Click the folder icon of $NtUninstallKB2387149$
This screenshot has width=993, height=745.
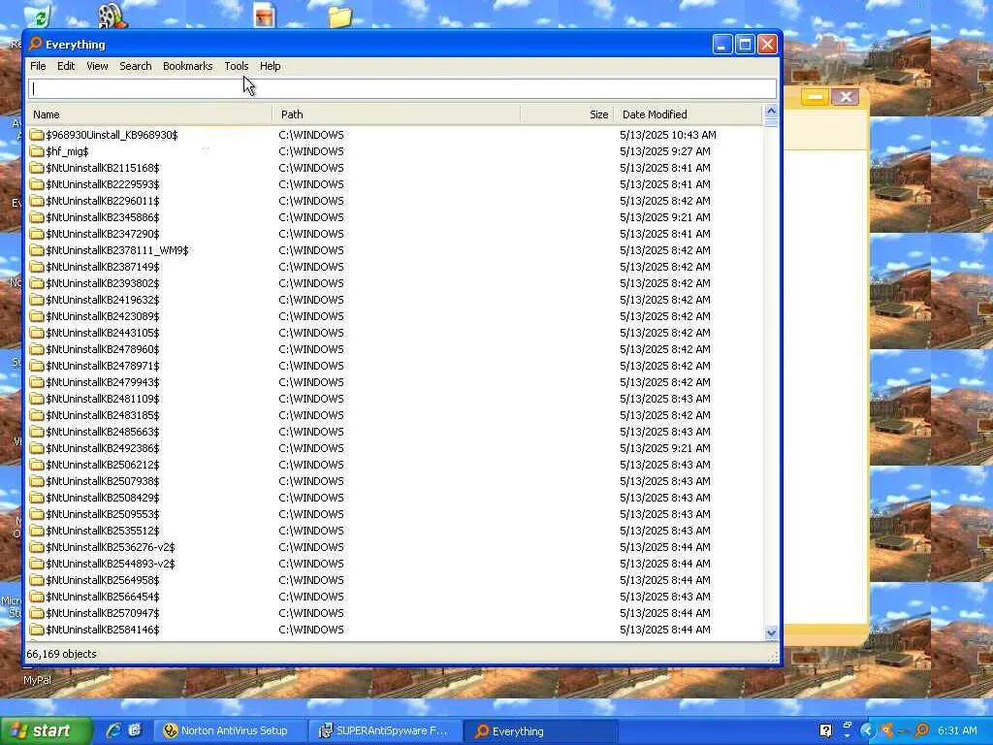(x=37, y=267)
